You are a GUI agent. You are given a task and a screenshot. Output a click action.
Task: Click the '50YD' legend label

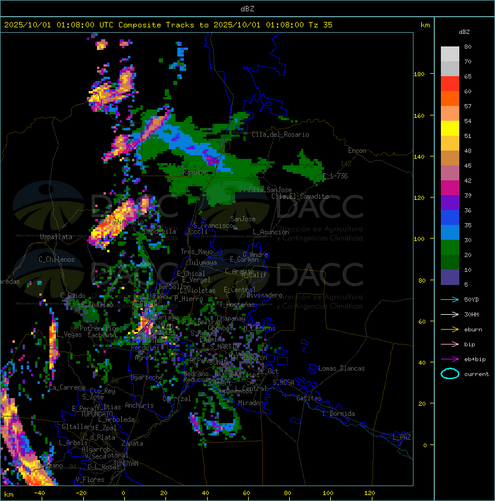click(x=471, y=299)
